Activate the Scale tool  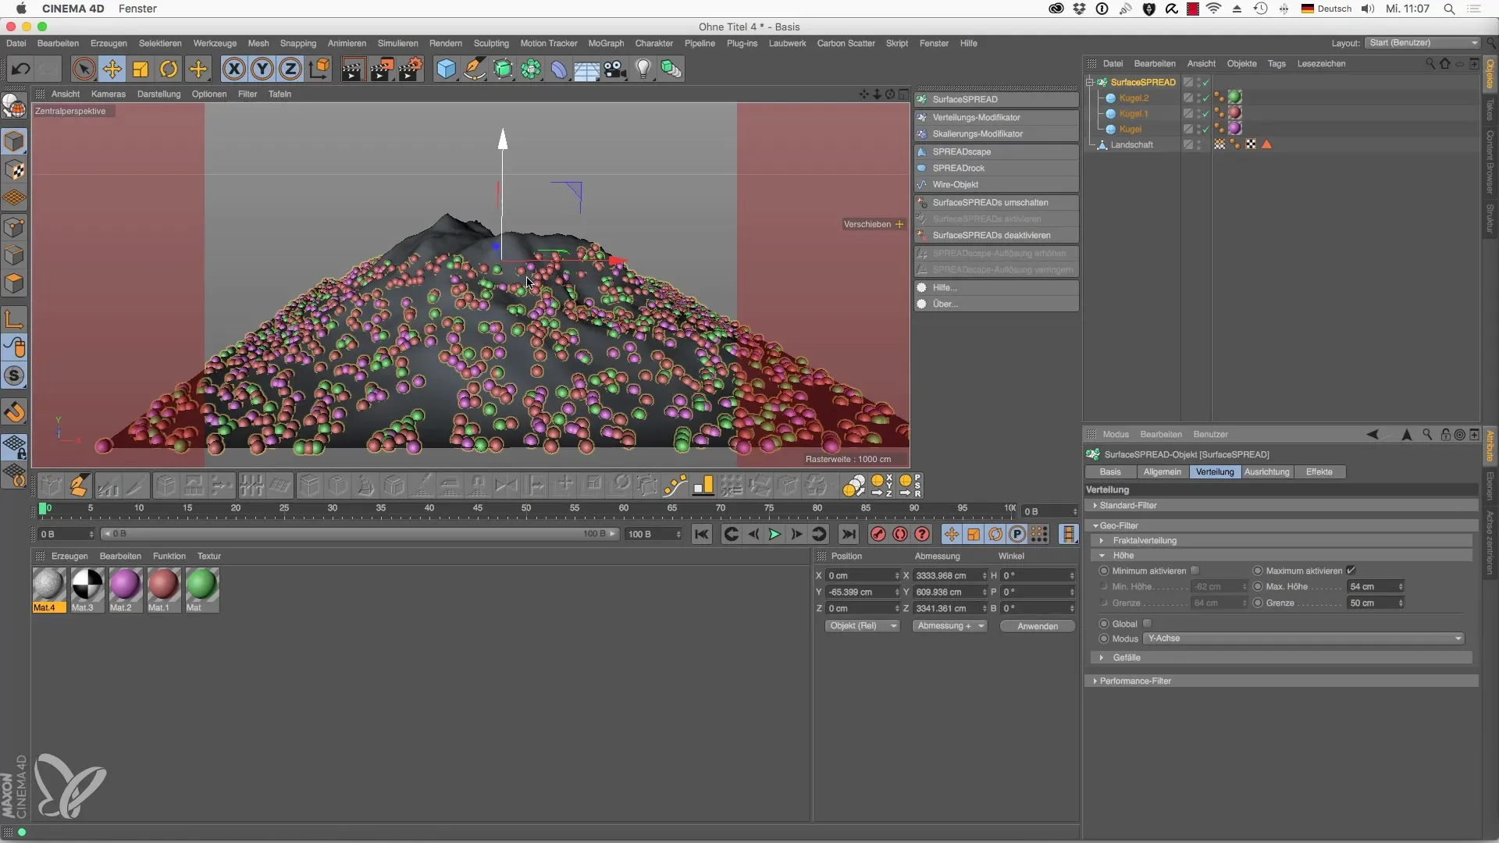point(141,69)
